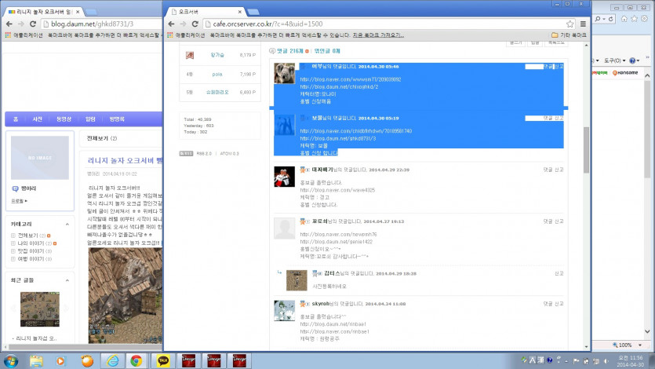Switch to the 동영상 blog tab
Viewport: 655px width, 369px height.
coord(64,119)
